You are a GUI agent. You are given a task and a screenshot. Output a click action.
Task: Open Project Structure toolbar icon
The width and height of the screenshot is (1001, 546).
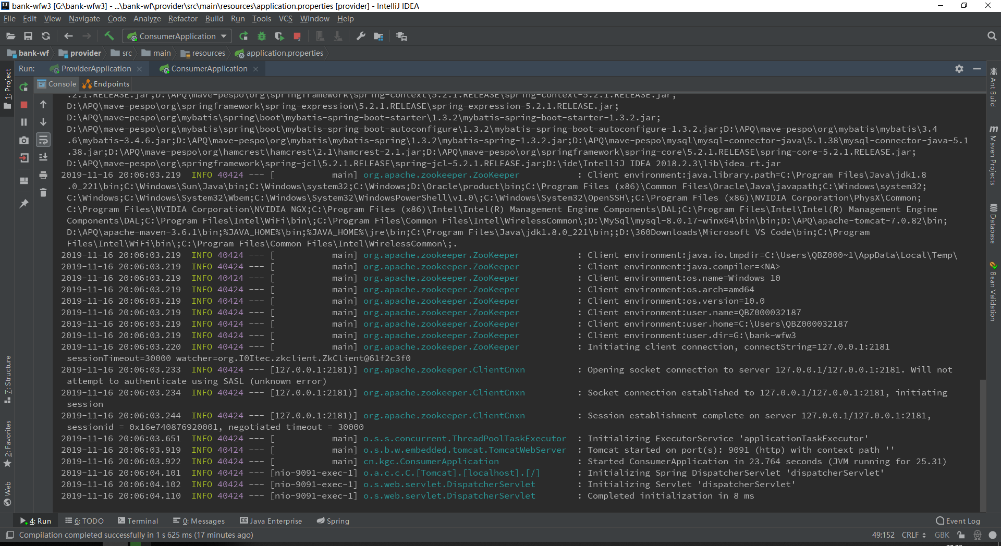(379, 36)
